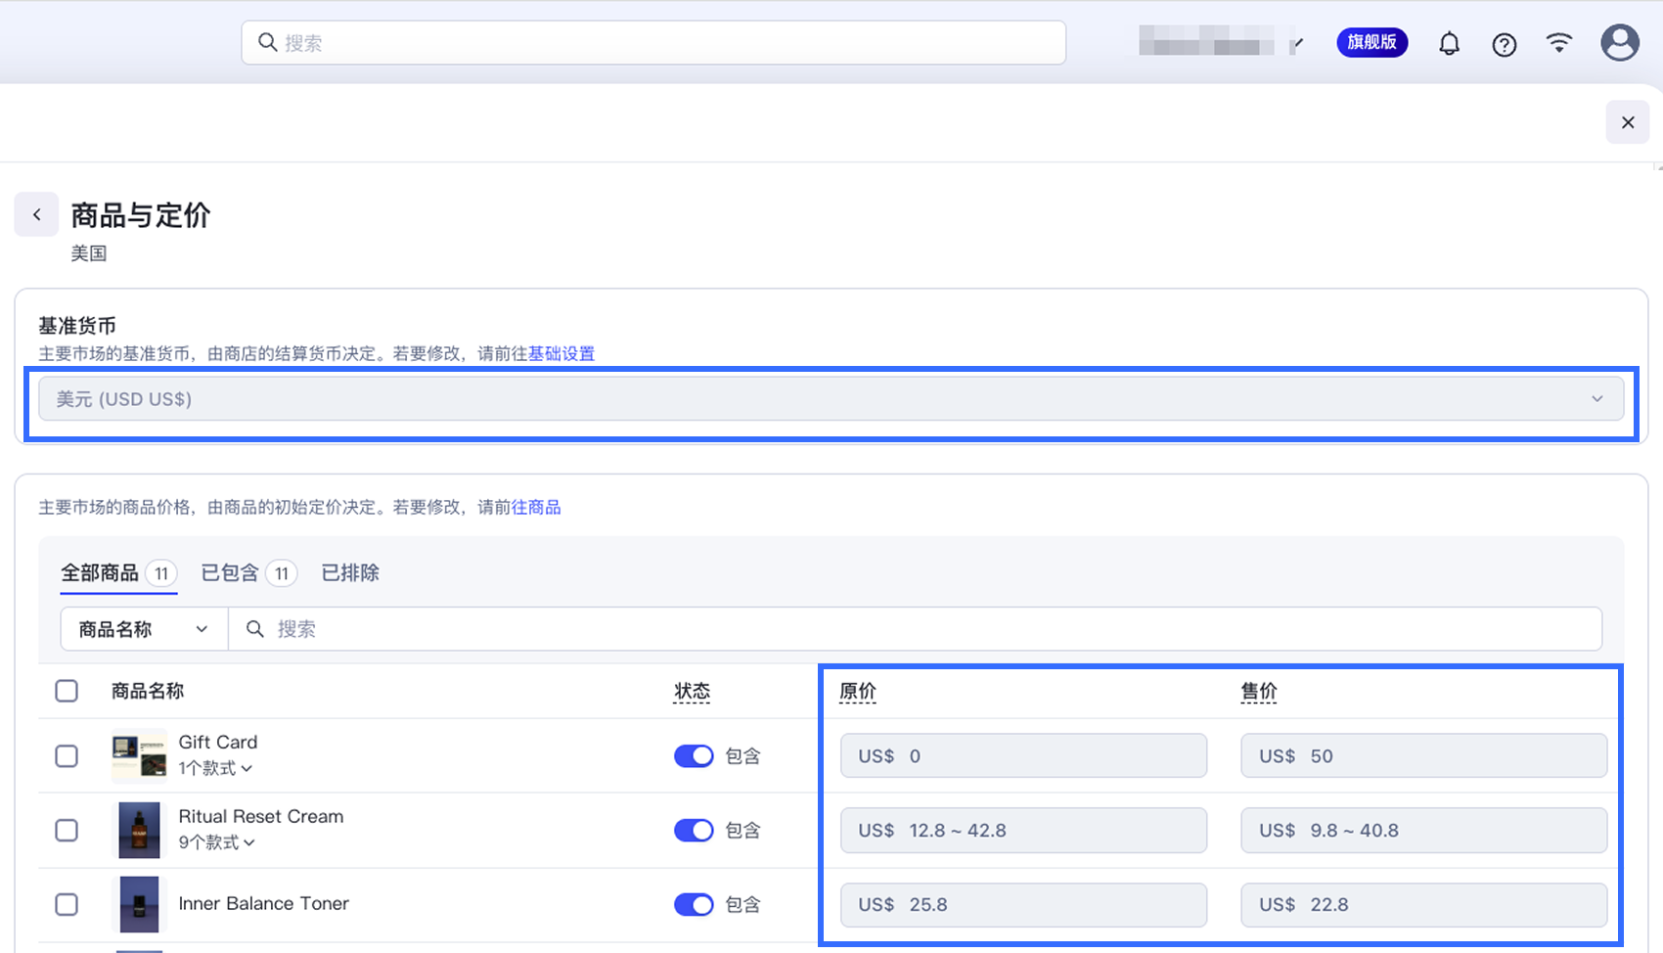
Task: Click the search magnifier in top bar
Action: click(x=267, y=42)
